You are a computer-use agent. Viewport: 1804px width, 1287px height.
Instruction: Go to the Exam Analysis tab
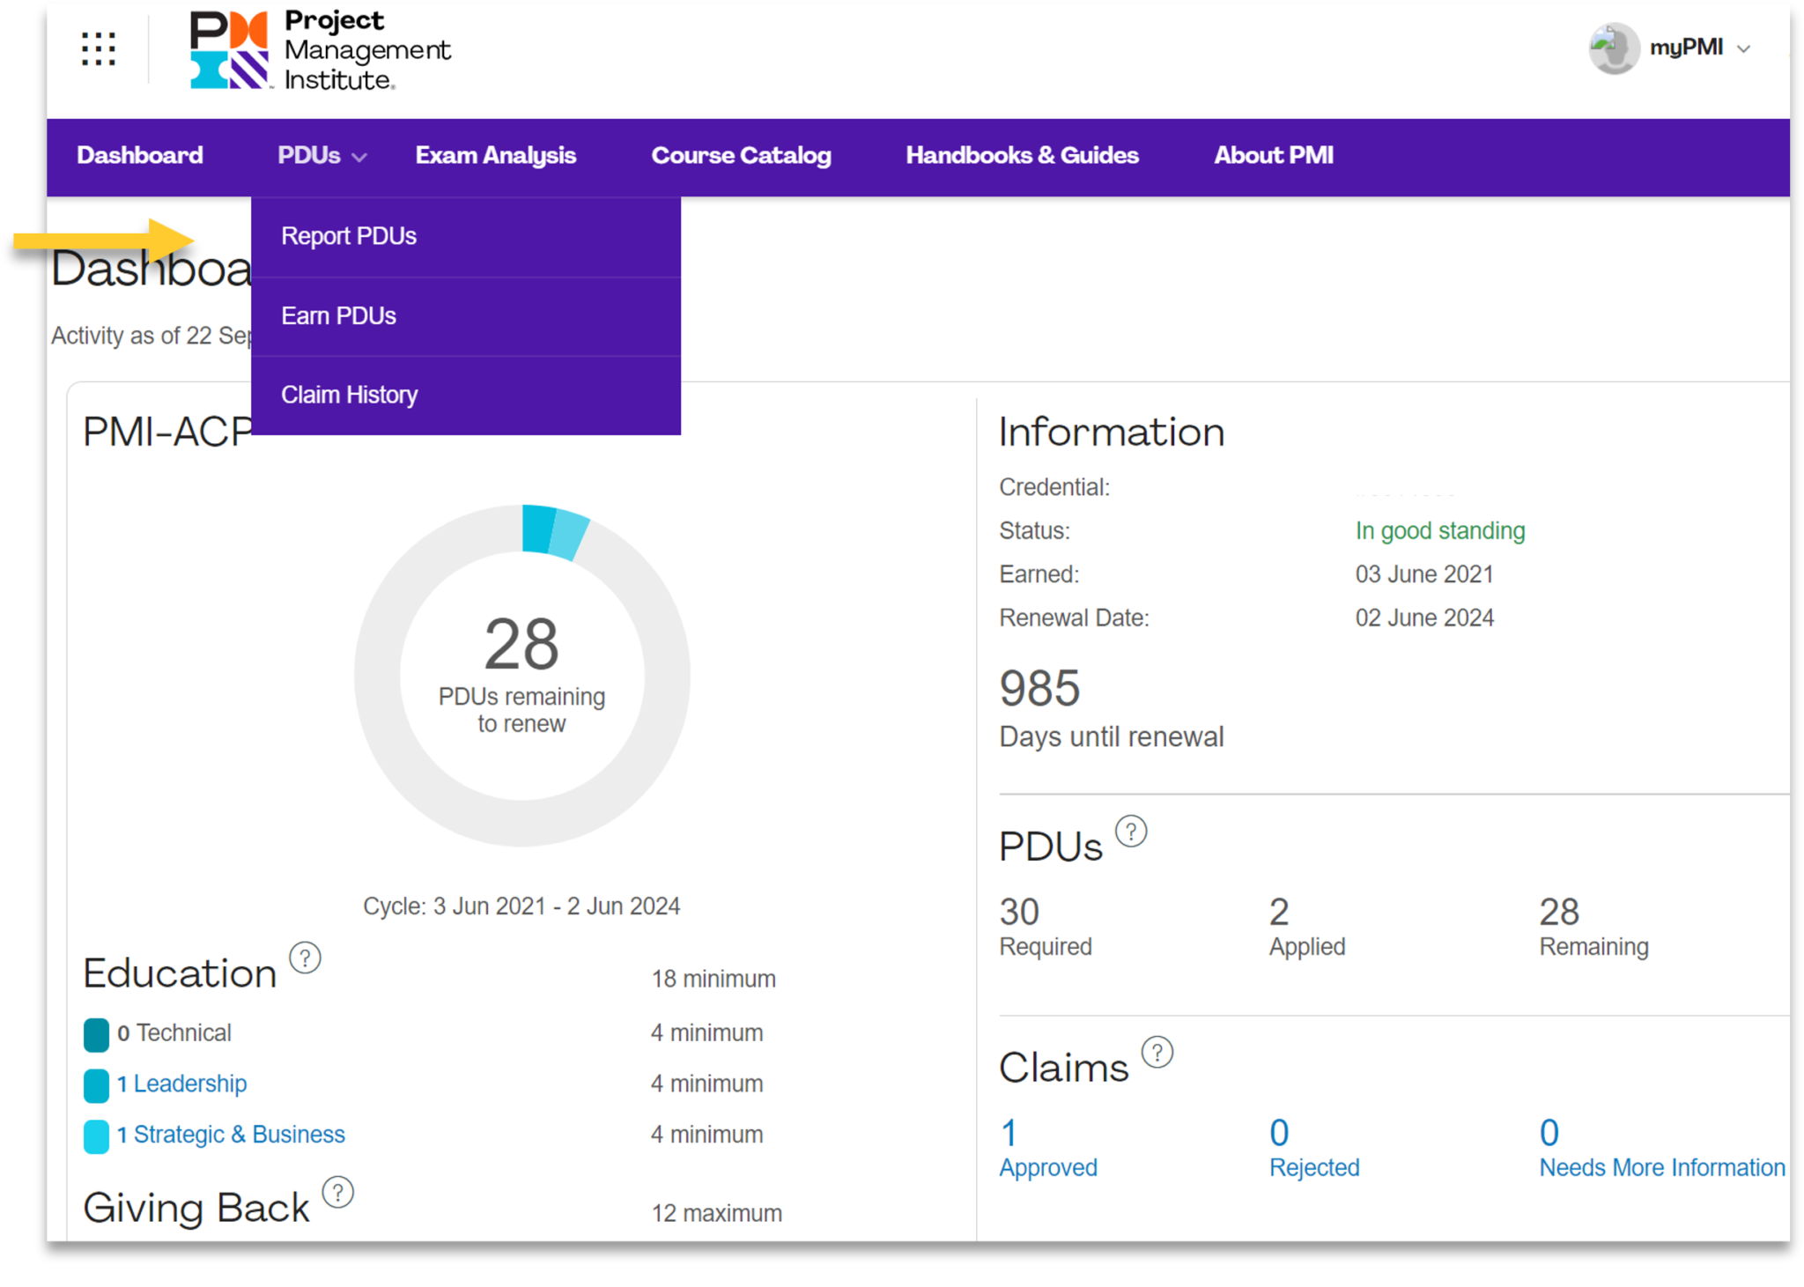click(495, 156)
